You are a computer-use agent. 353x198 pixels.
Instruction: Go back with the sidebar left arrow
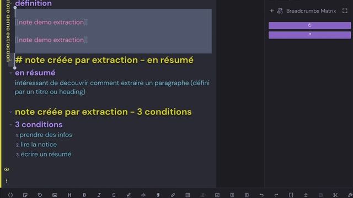coord(272,11)
